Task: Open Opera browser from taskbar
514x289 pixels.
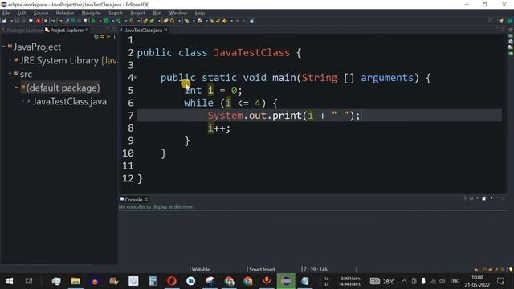Action: (171, 281)
